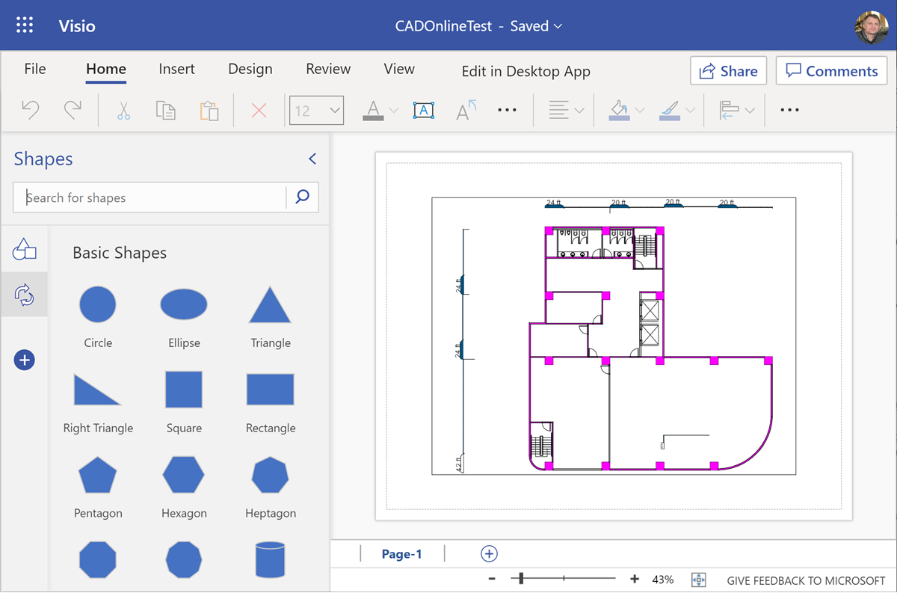Click the red Delete X icon
Screen dimensions: 897x593
259,111
